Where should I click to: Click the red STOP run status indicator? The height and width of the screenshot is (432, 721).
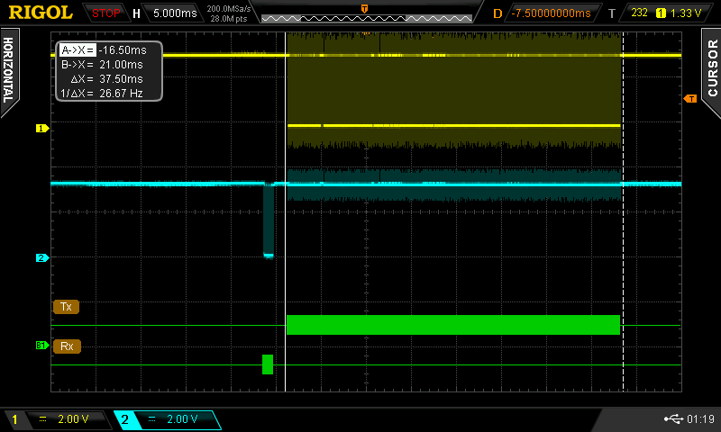point(105,13)
